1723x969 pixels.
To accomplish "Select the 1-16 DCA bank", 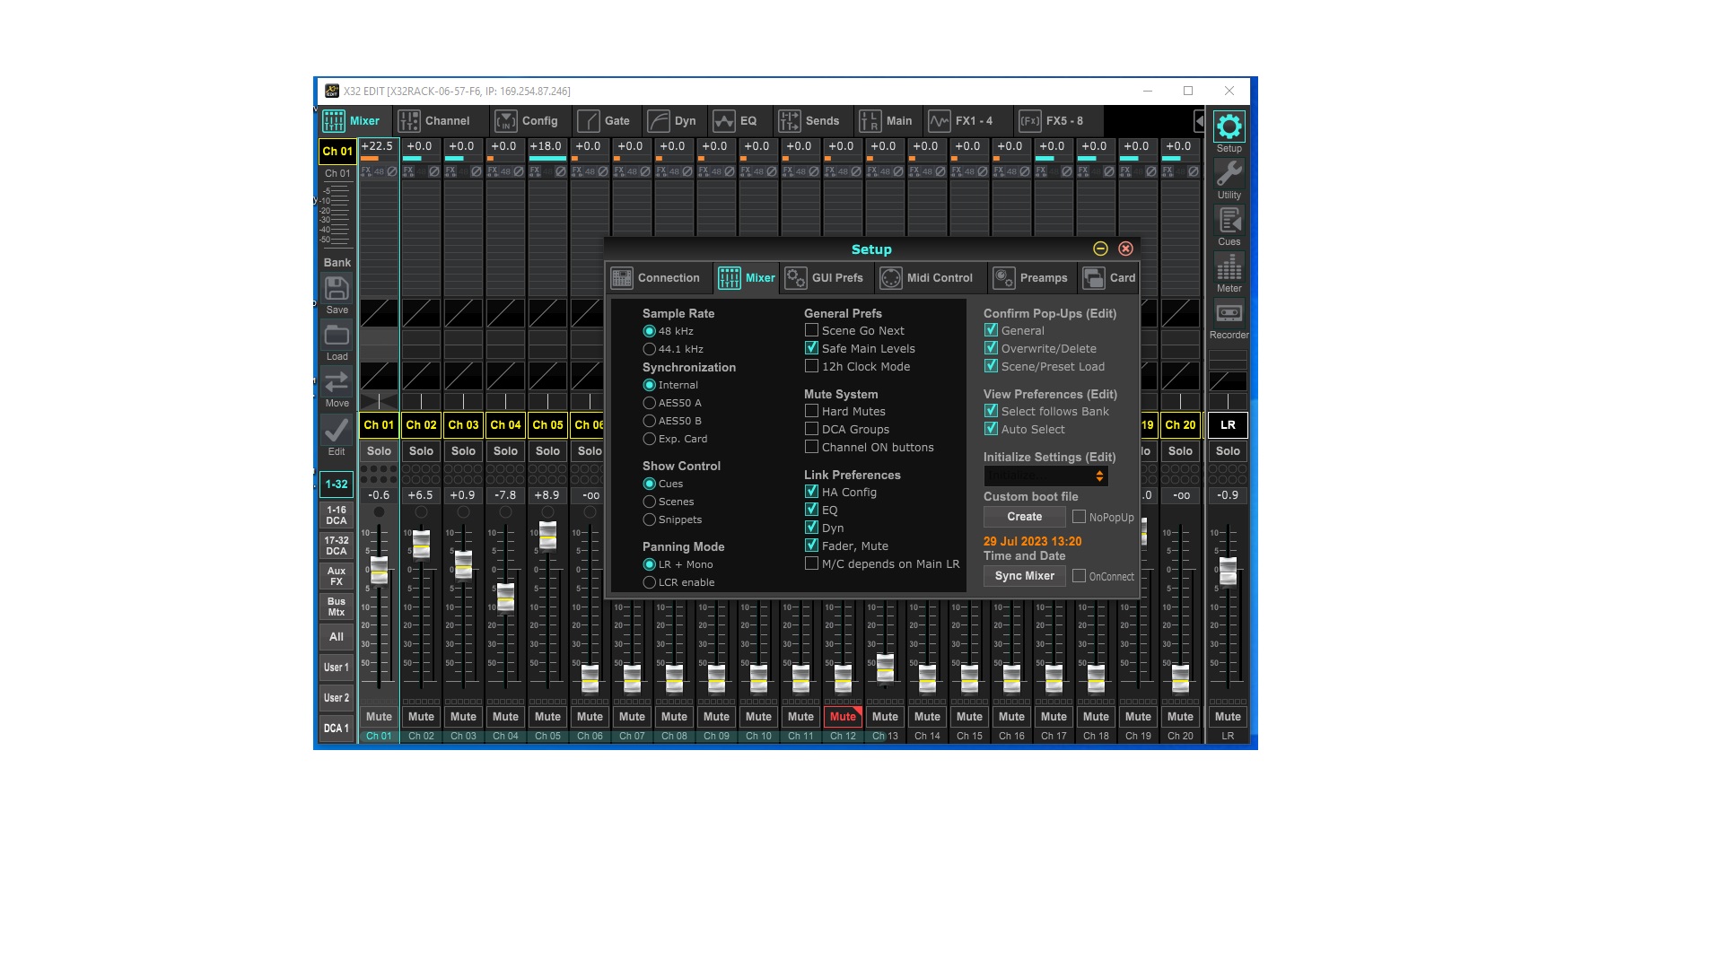I will point(337,515).
